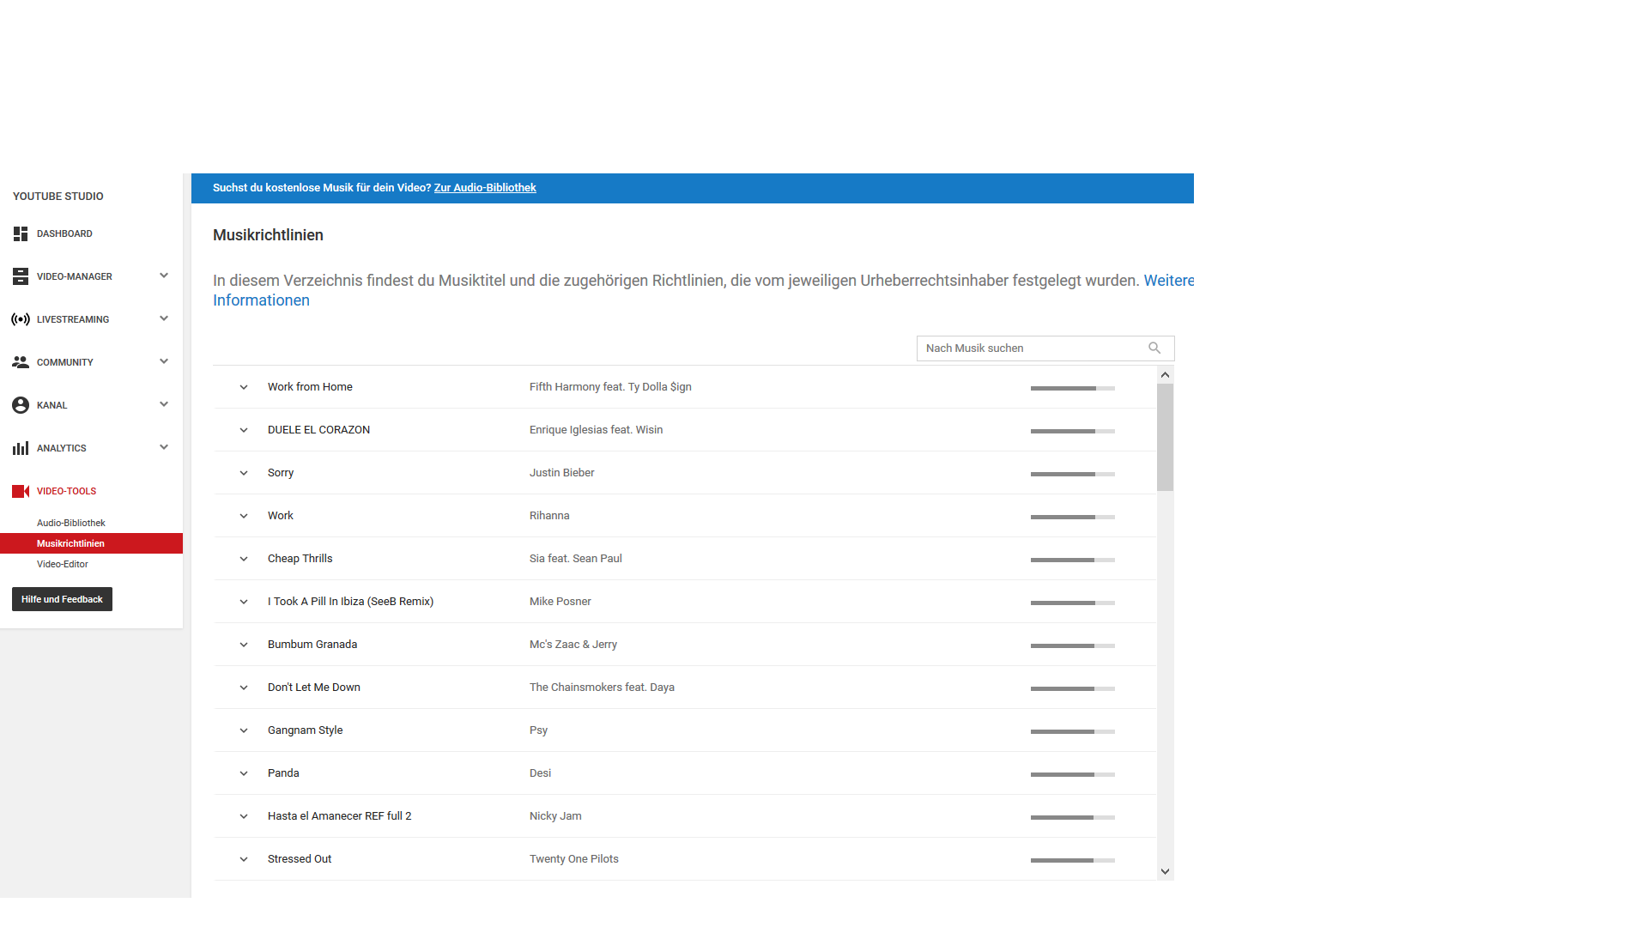Click the Hilfe und Feedback button
Image resolution: width=1648 pixels, height=927 pixels.
click(x=62, y=599)
